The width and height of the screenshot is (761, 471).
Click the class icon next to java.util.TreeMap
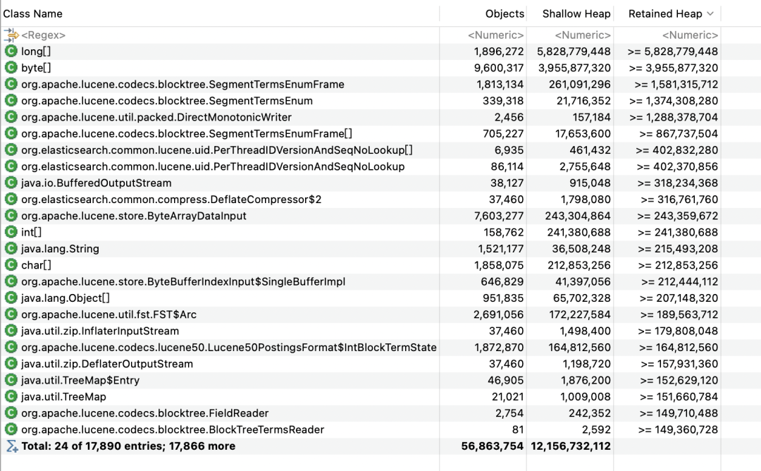(11, 396)
